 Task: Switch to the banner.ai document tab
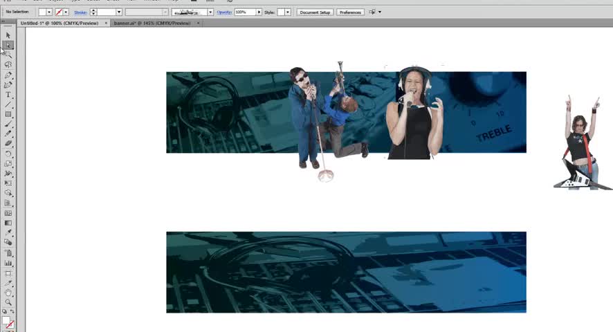coord(152,24)
